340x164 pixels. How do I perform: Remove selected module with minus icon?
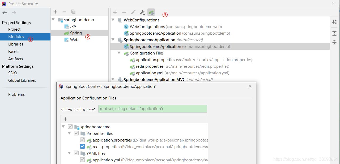tap(64, 12)
